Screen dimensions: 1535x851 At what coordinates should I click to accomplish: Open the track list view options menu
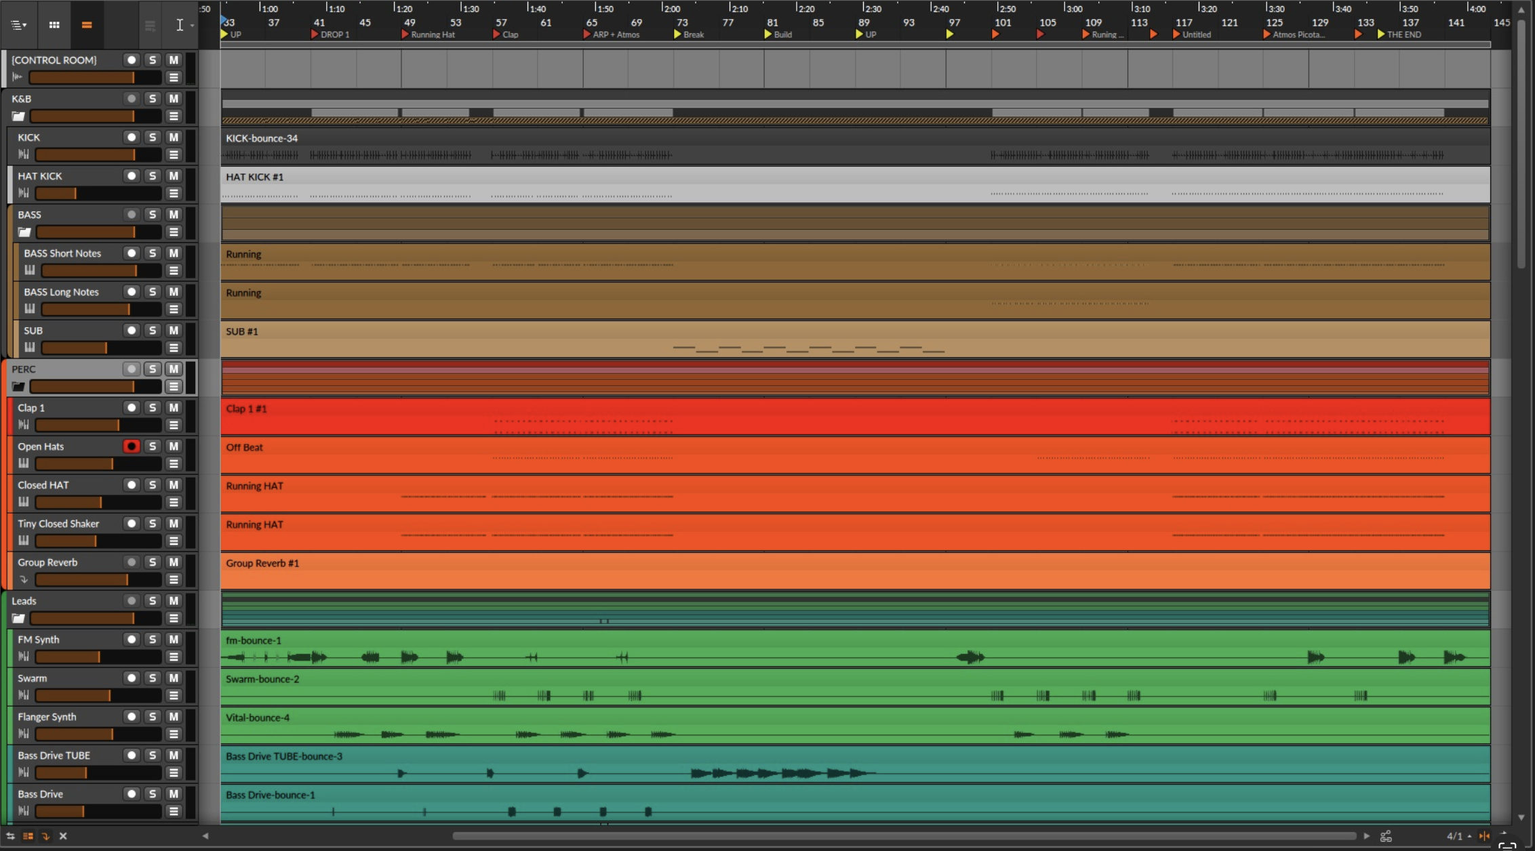pyautogui.click(x=18, y=25)
